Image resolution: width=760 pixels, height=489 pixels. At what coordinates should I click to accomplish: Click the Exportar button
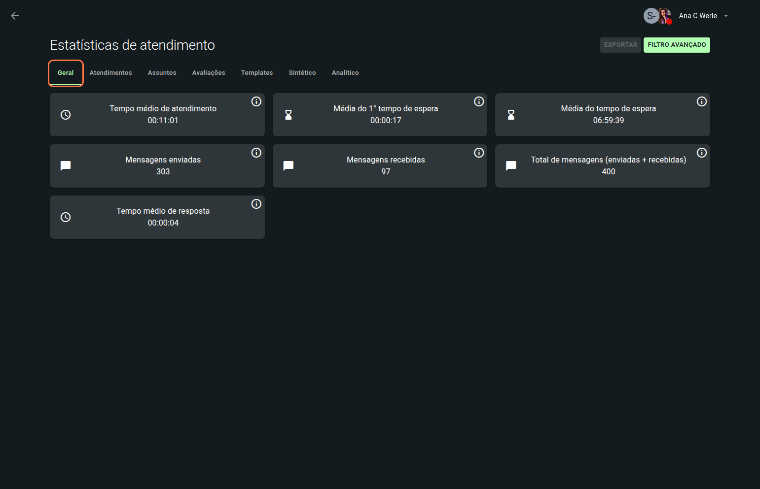[x=620, y=45]
